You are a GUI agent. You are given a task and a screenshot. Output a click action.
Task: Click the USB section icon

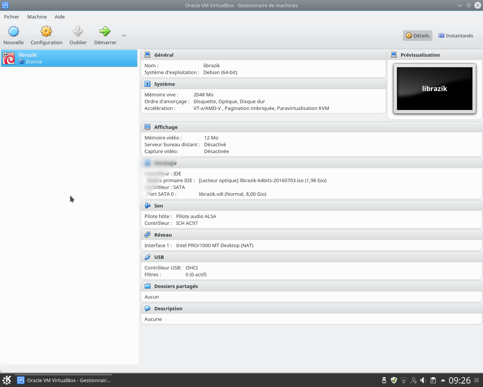[148, 257]
